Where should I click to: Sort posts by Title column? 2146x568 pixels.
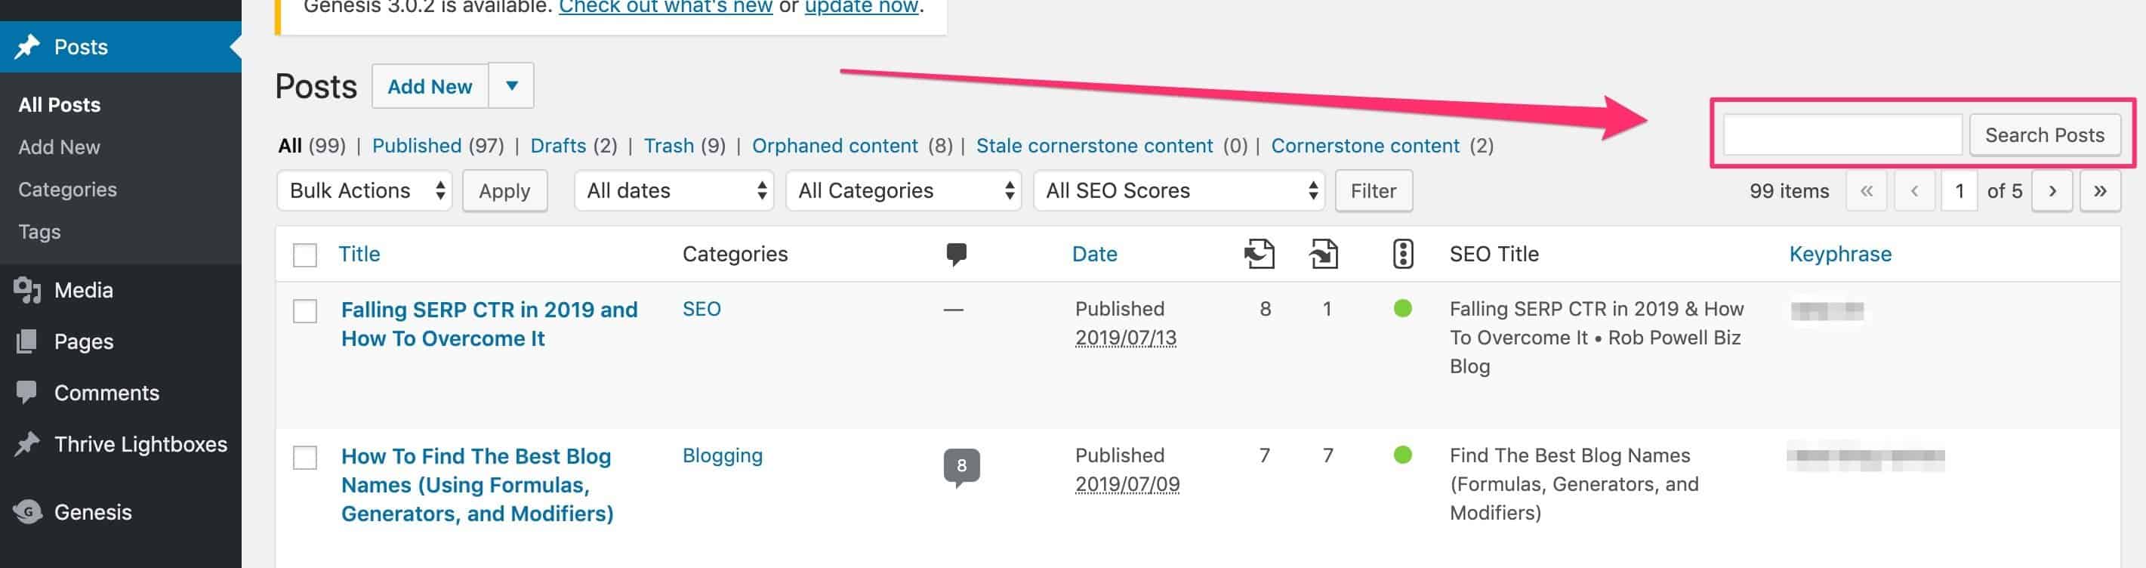[359, 254]
